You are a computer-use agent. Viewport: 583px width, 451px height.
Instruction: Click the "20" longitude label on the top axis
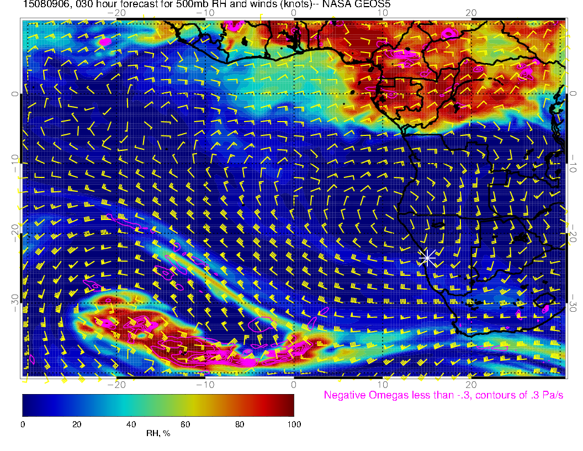pos(471,13)
